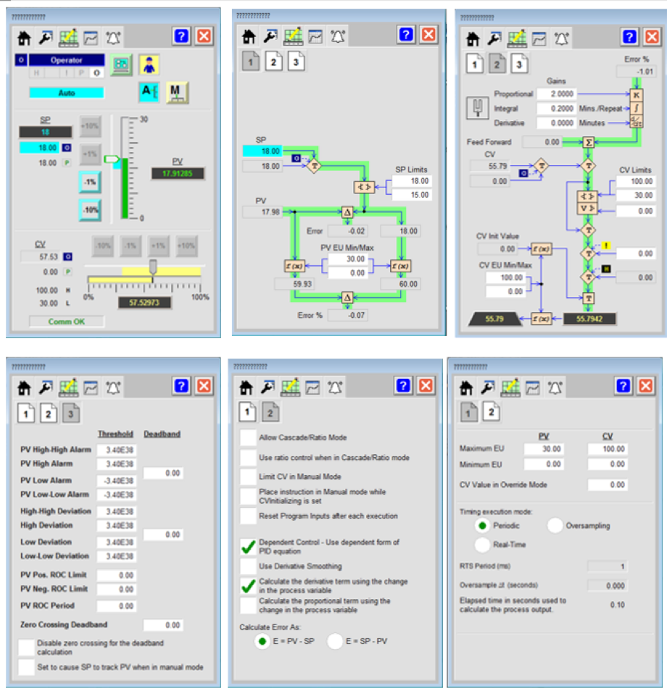Select the E = SP - PV radio button
This screenshot has height=691, width=667.
pos(335,641)
